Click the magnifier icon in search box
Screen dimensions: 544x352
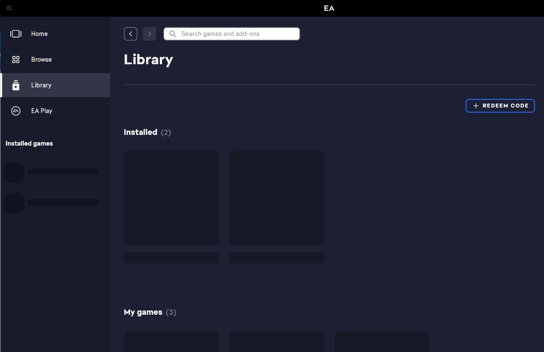pyautogui.click(x=173, y=34)
